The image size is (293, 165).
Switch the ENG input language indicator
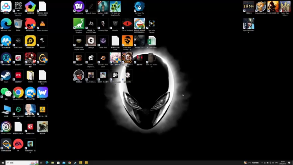point(277,163)
